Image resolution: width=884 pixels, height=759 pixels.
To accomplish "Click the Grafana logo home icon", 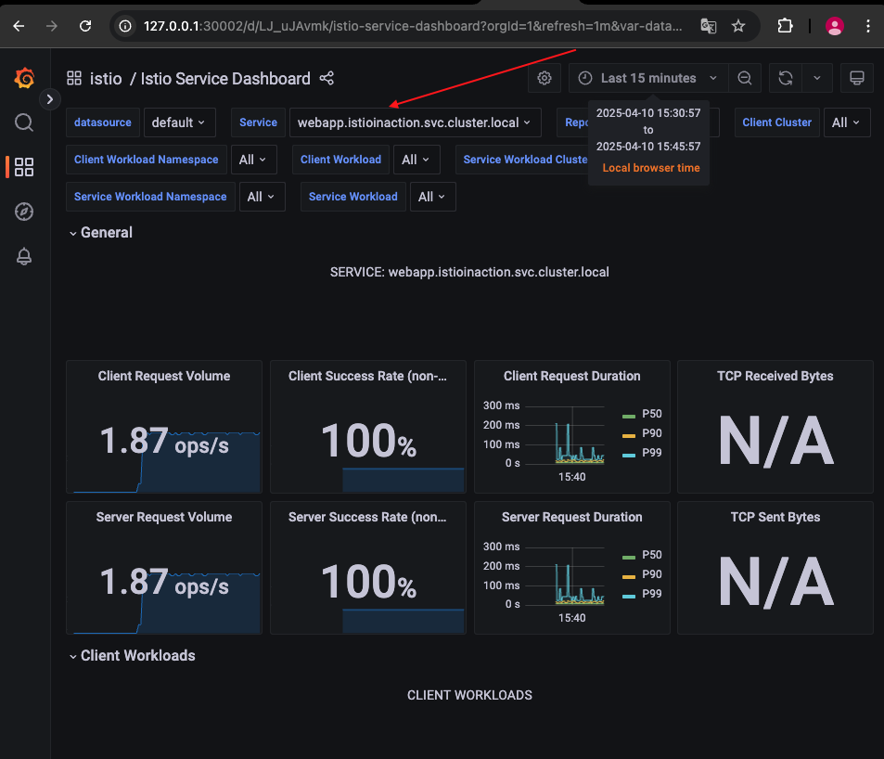I will pos(24,78).
